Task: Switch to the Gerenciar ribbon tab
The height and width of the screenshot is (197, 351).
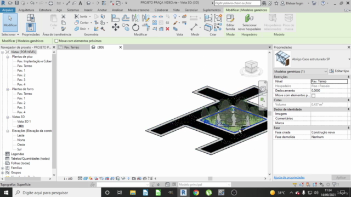Action: coord(191,10)
